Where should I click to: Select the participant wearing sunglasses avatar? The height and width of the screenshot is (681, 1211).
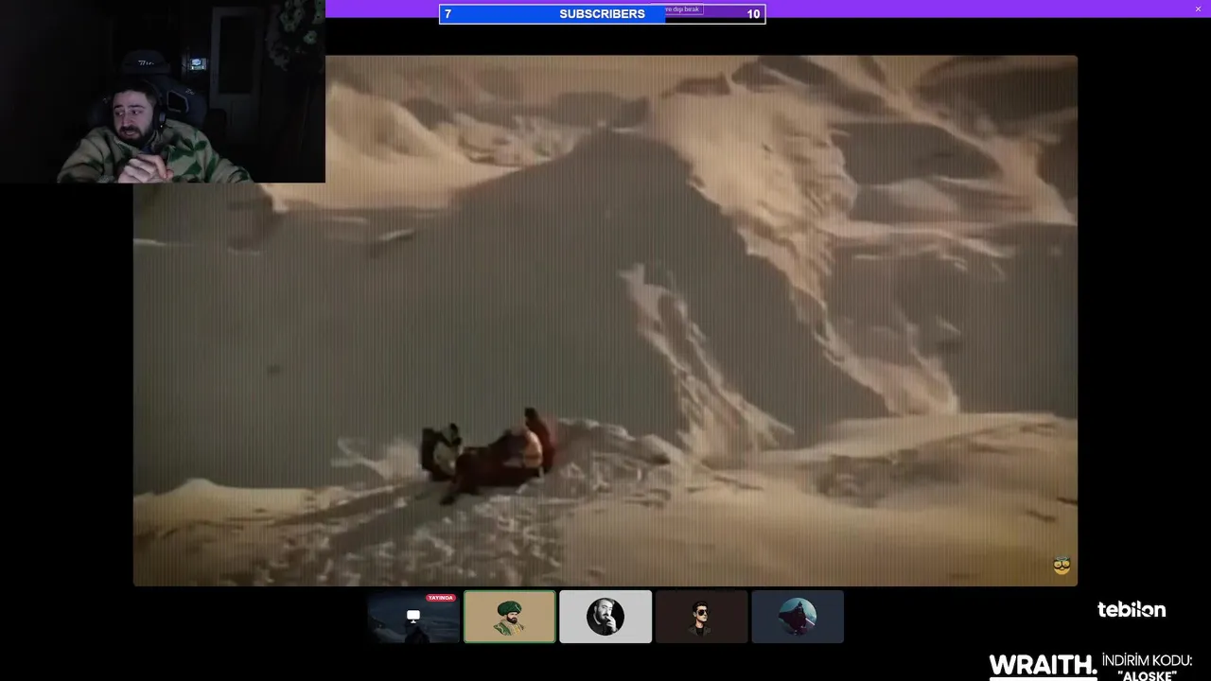[x=701, y=617]
